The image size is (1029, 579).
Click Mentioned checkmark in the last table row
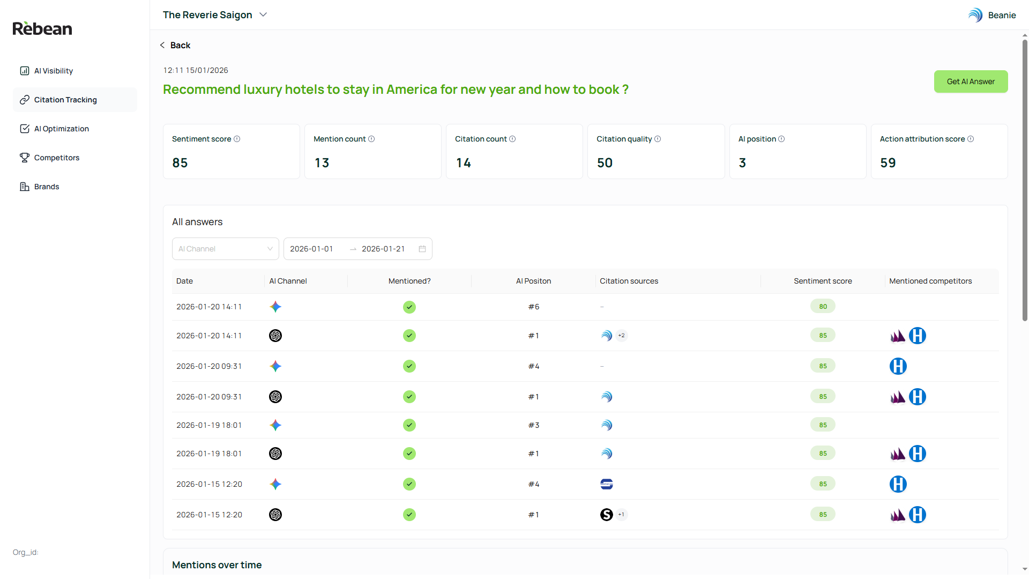(409, 515)
